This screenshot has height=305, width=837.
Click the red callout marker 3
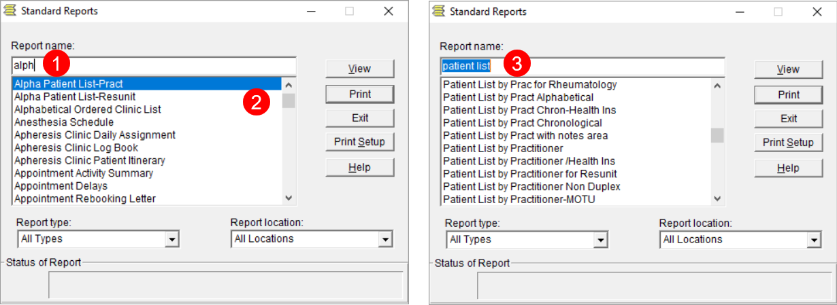tap(516, 65)
